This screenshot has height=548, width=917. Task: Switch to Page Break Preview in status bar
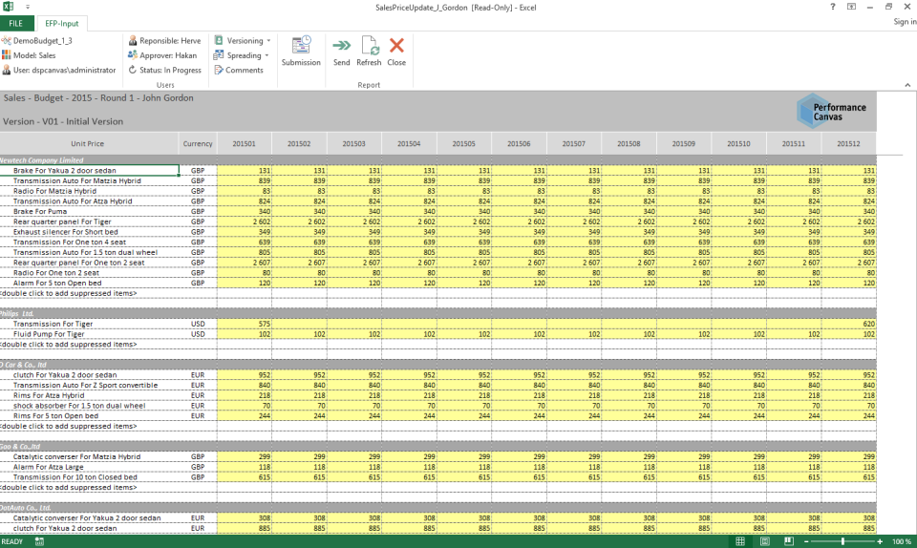coord(788,541)
